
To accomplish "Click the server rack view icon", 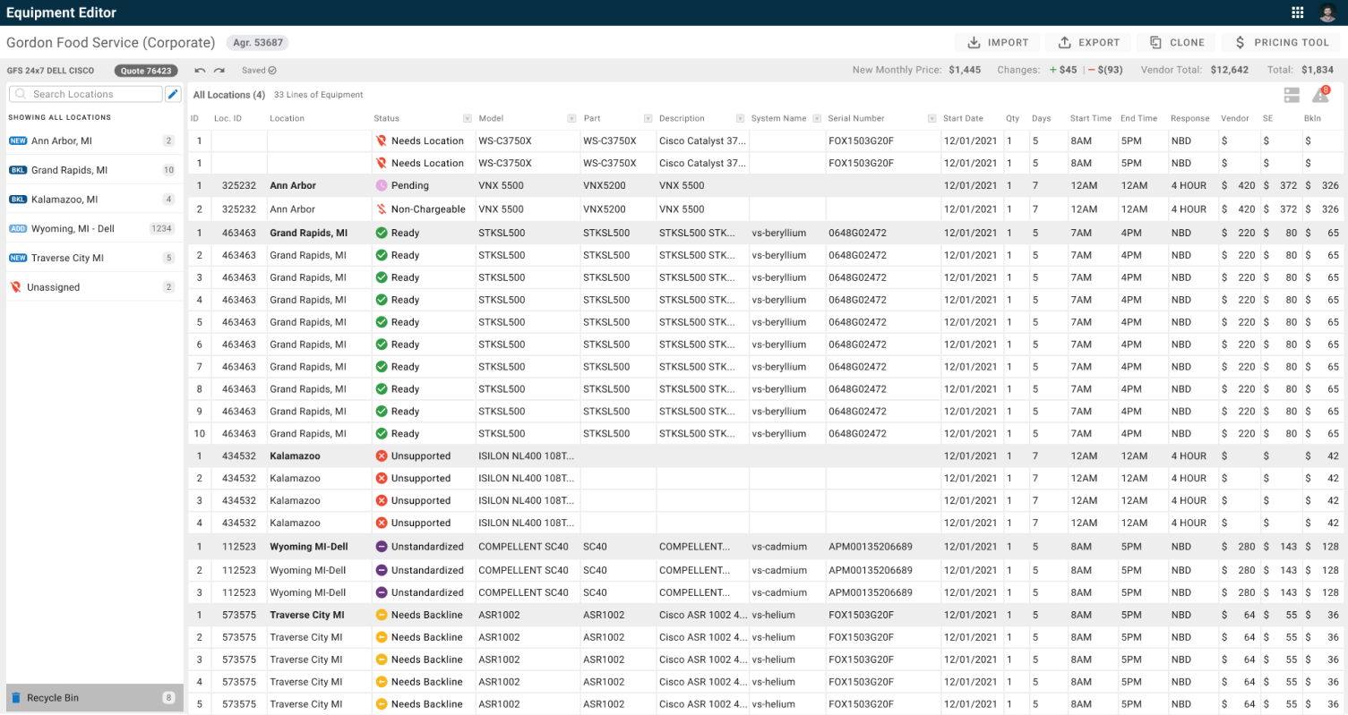I will [1292, 95].
